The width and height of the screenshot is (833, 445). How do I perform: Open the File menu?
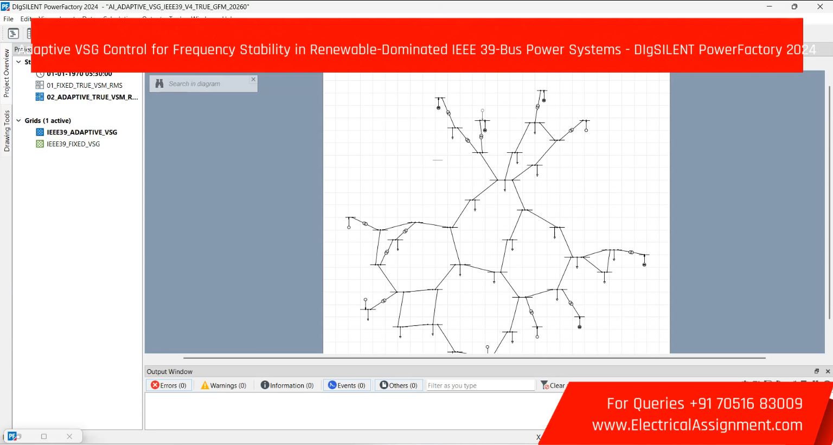pos(8,19)
